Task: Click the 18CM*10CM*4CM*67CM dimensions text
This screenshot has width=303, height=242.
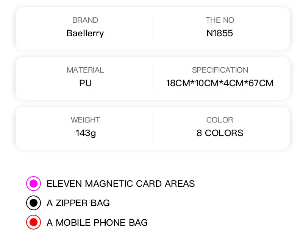Action: click(220, 83)
